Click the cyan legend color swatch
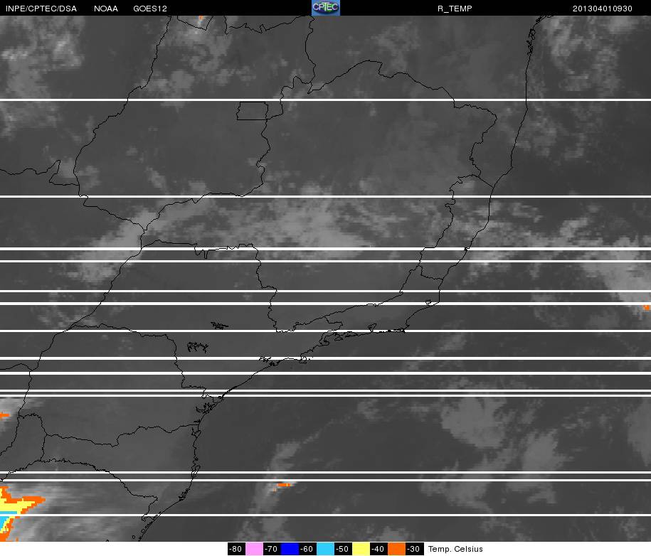This screenshot has width=651, height=556. (x=325, y=549)
